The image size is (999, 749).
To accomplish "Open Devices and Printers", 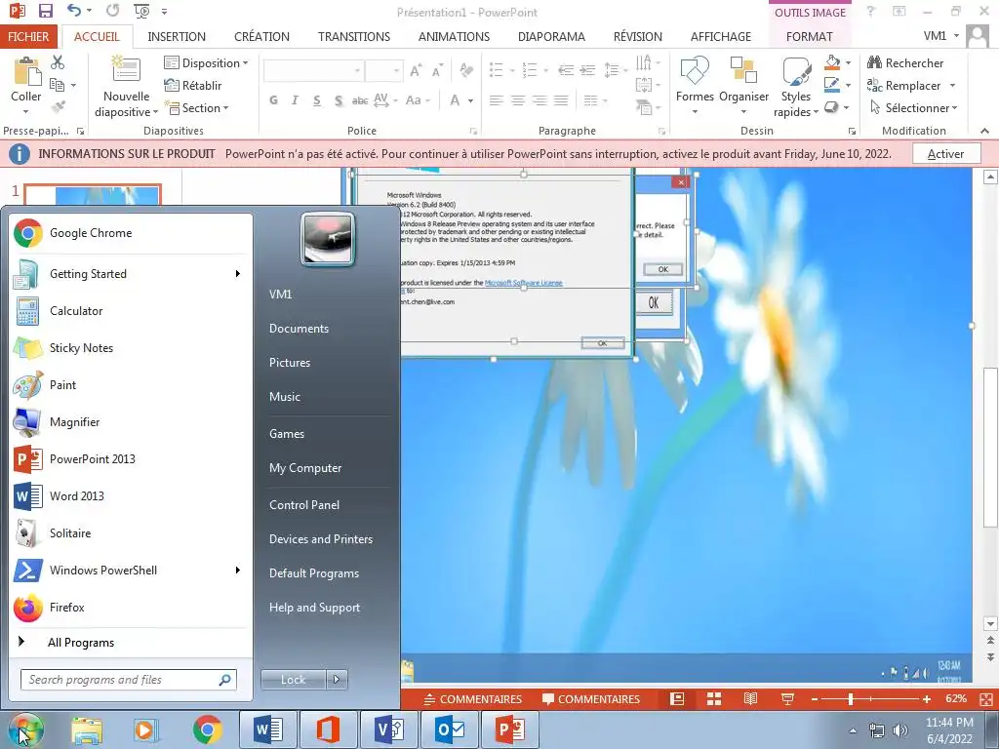I will 320,538.
